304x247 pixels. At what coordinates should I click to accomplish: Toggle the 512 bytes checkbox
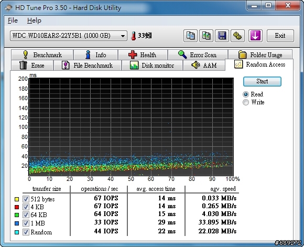(x=26, y=199)
